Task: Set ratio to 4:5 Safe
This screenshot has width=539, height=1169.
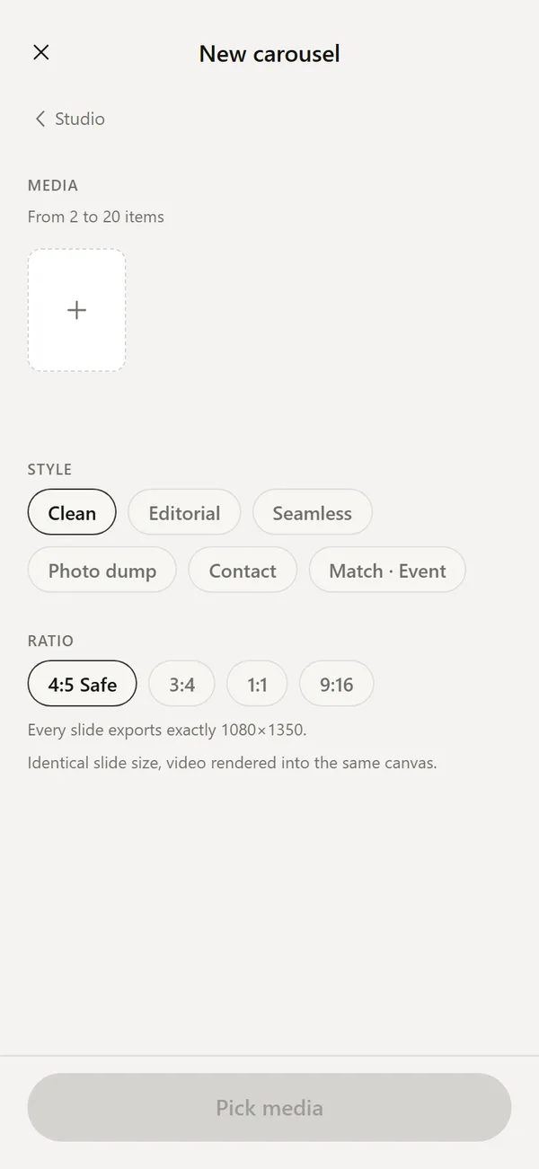Action: tap(83, 685)
